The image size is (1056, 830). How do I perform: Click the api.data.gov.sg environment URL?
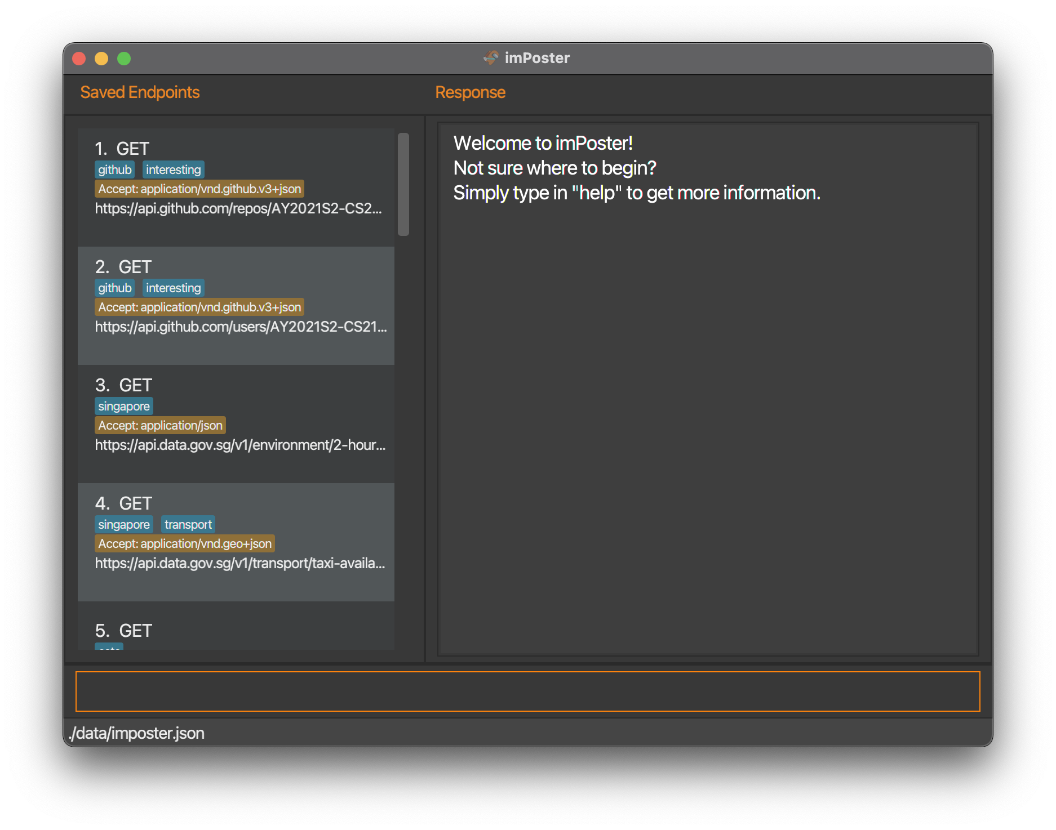240,445
